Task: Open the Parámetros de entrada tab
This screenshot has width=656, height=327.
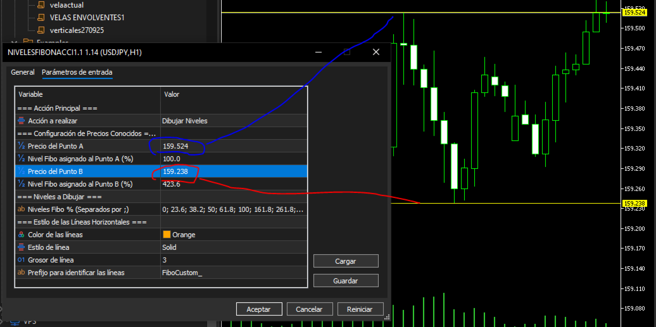Action: (77, 72)
